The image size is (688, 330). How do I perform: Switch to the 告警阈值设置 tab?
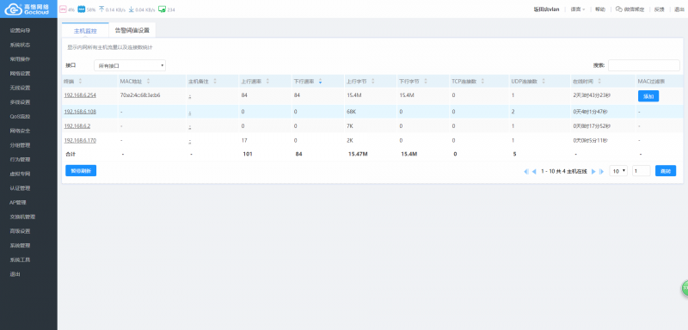(132, 31)
